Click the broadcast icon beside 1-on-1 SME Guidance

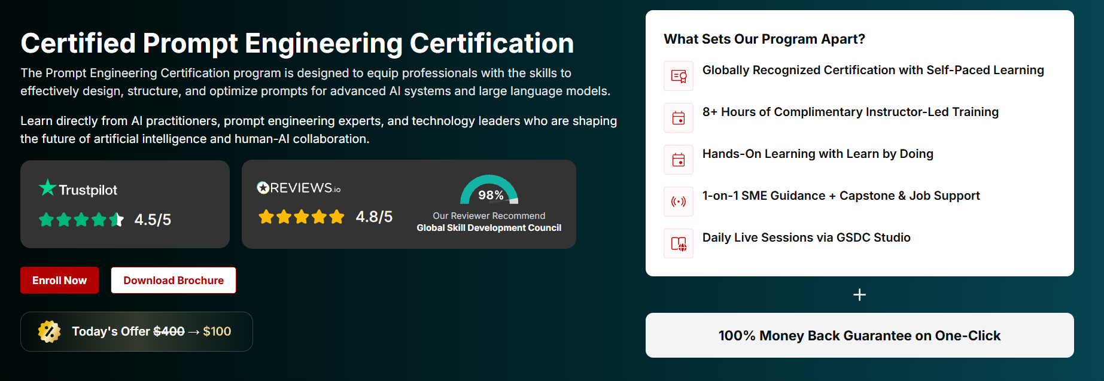click(679, 202)
